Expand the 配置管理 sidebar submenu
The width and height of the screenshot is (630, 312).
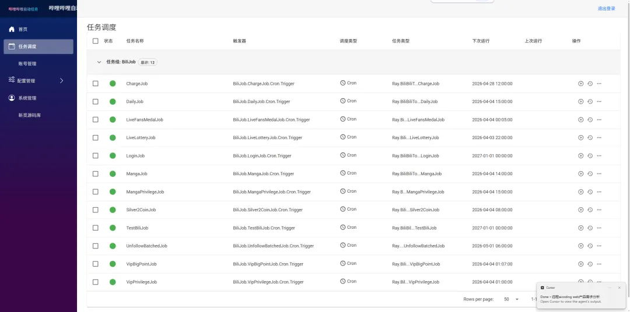[x=62, y=81]
